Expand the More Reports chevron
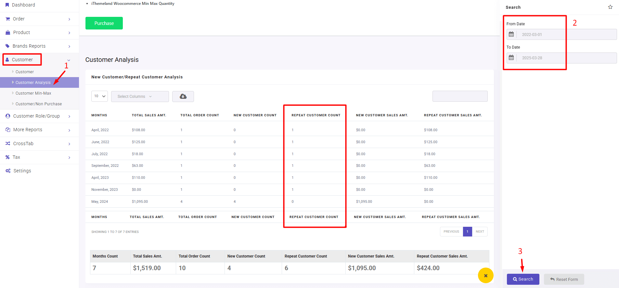This screenshot has height=288, width=619. pyautogui.click(x=69, y=130)
